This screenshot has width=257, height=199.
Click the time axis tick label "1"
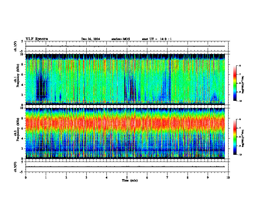pos(46,178)
